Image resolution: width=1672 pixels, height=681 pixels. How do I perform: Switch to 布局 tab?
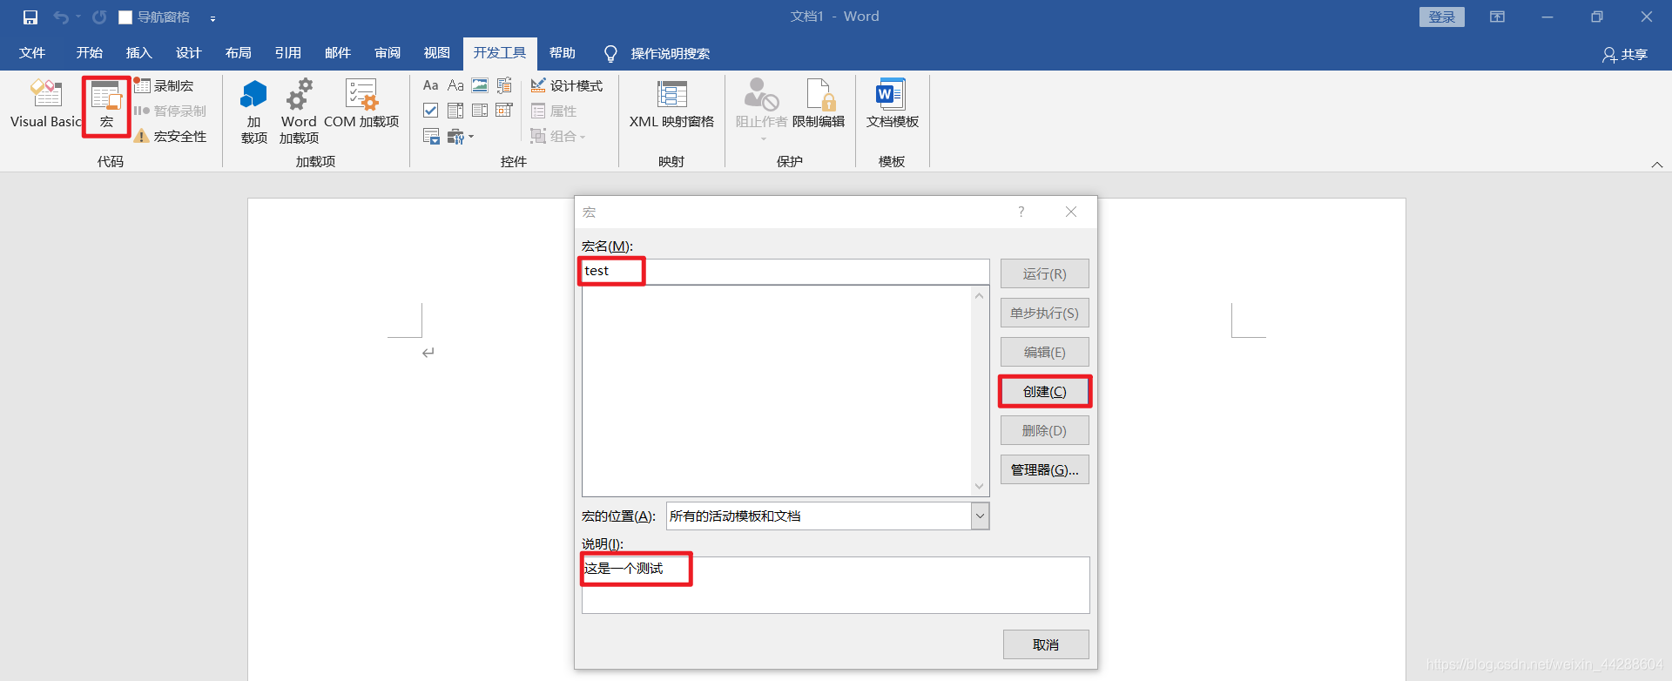coord(238,53)
